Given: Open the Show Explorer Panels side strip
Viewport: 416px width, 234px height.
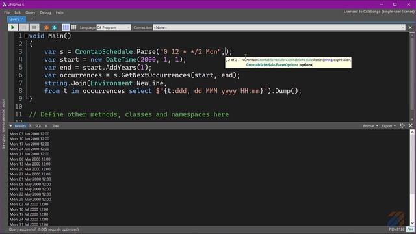Looking at the screenshot, I should tap(4, 124).
